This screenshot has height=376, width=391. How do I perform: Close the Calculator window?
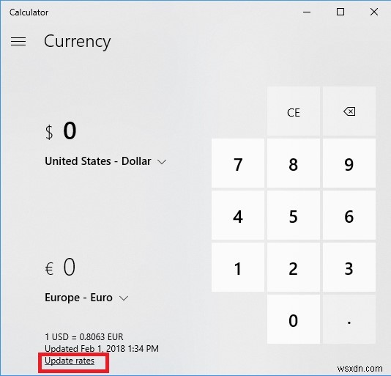click(374, 12)
